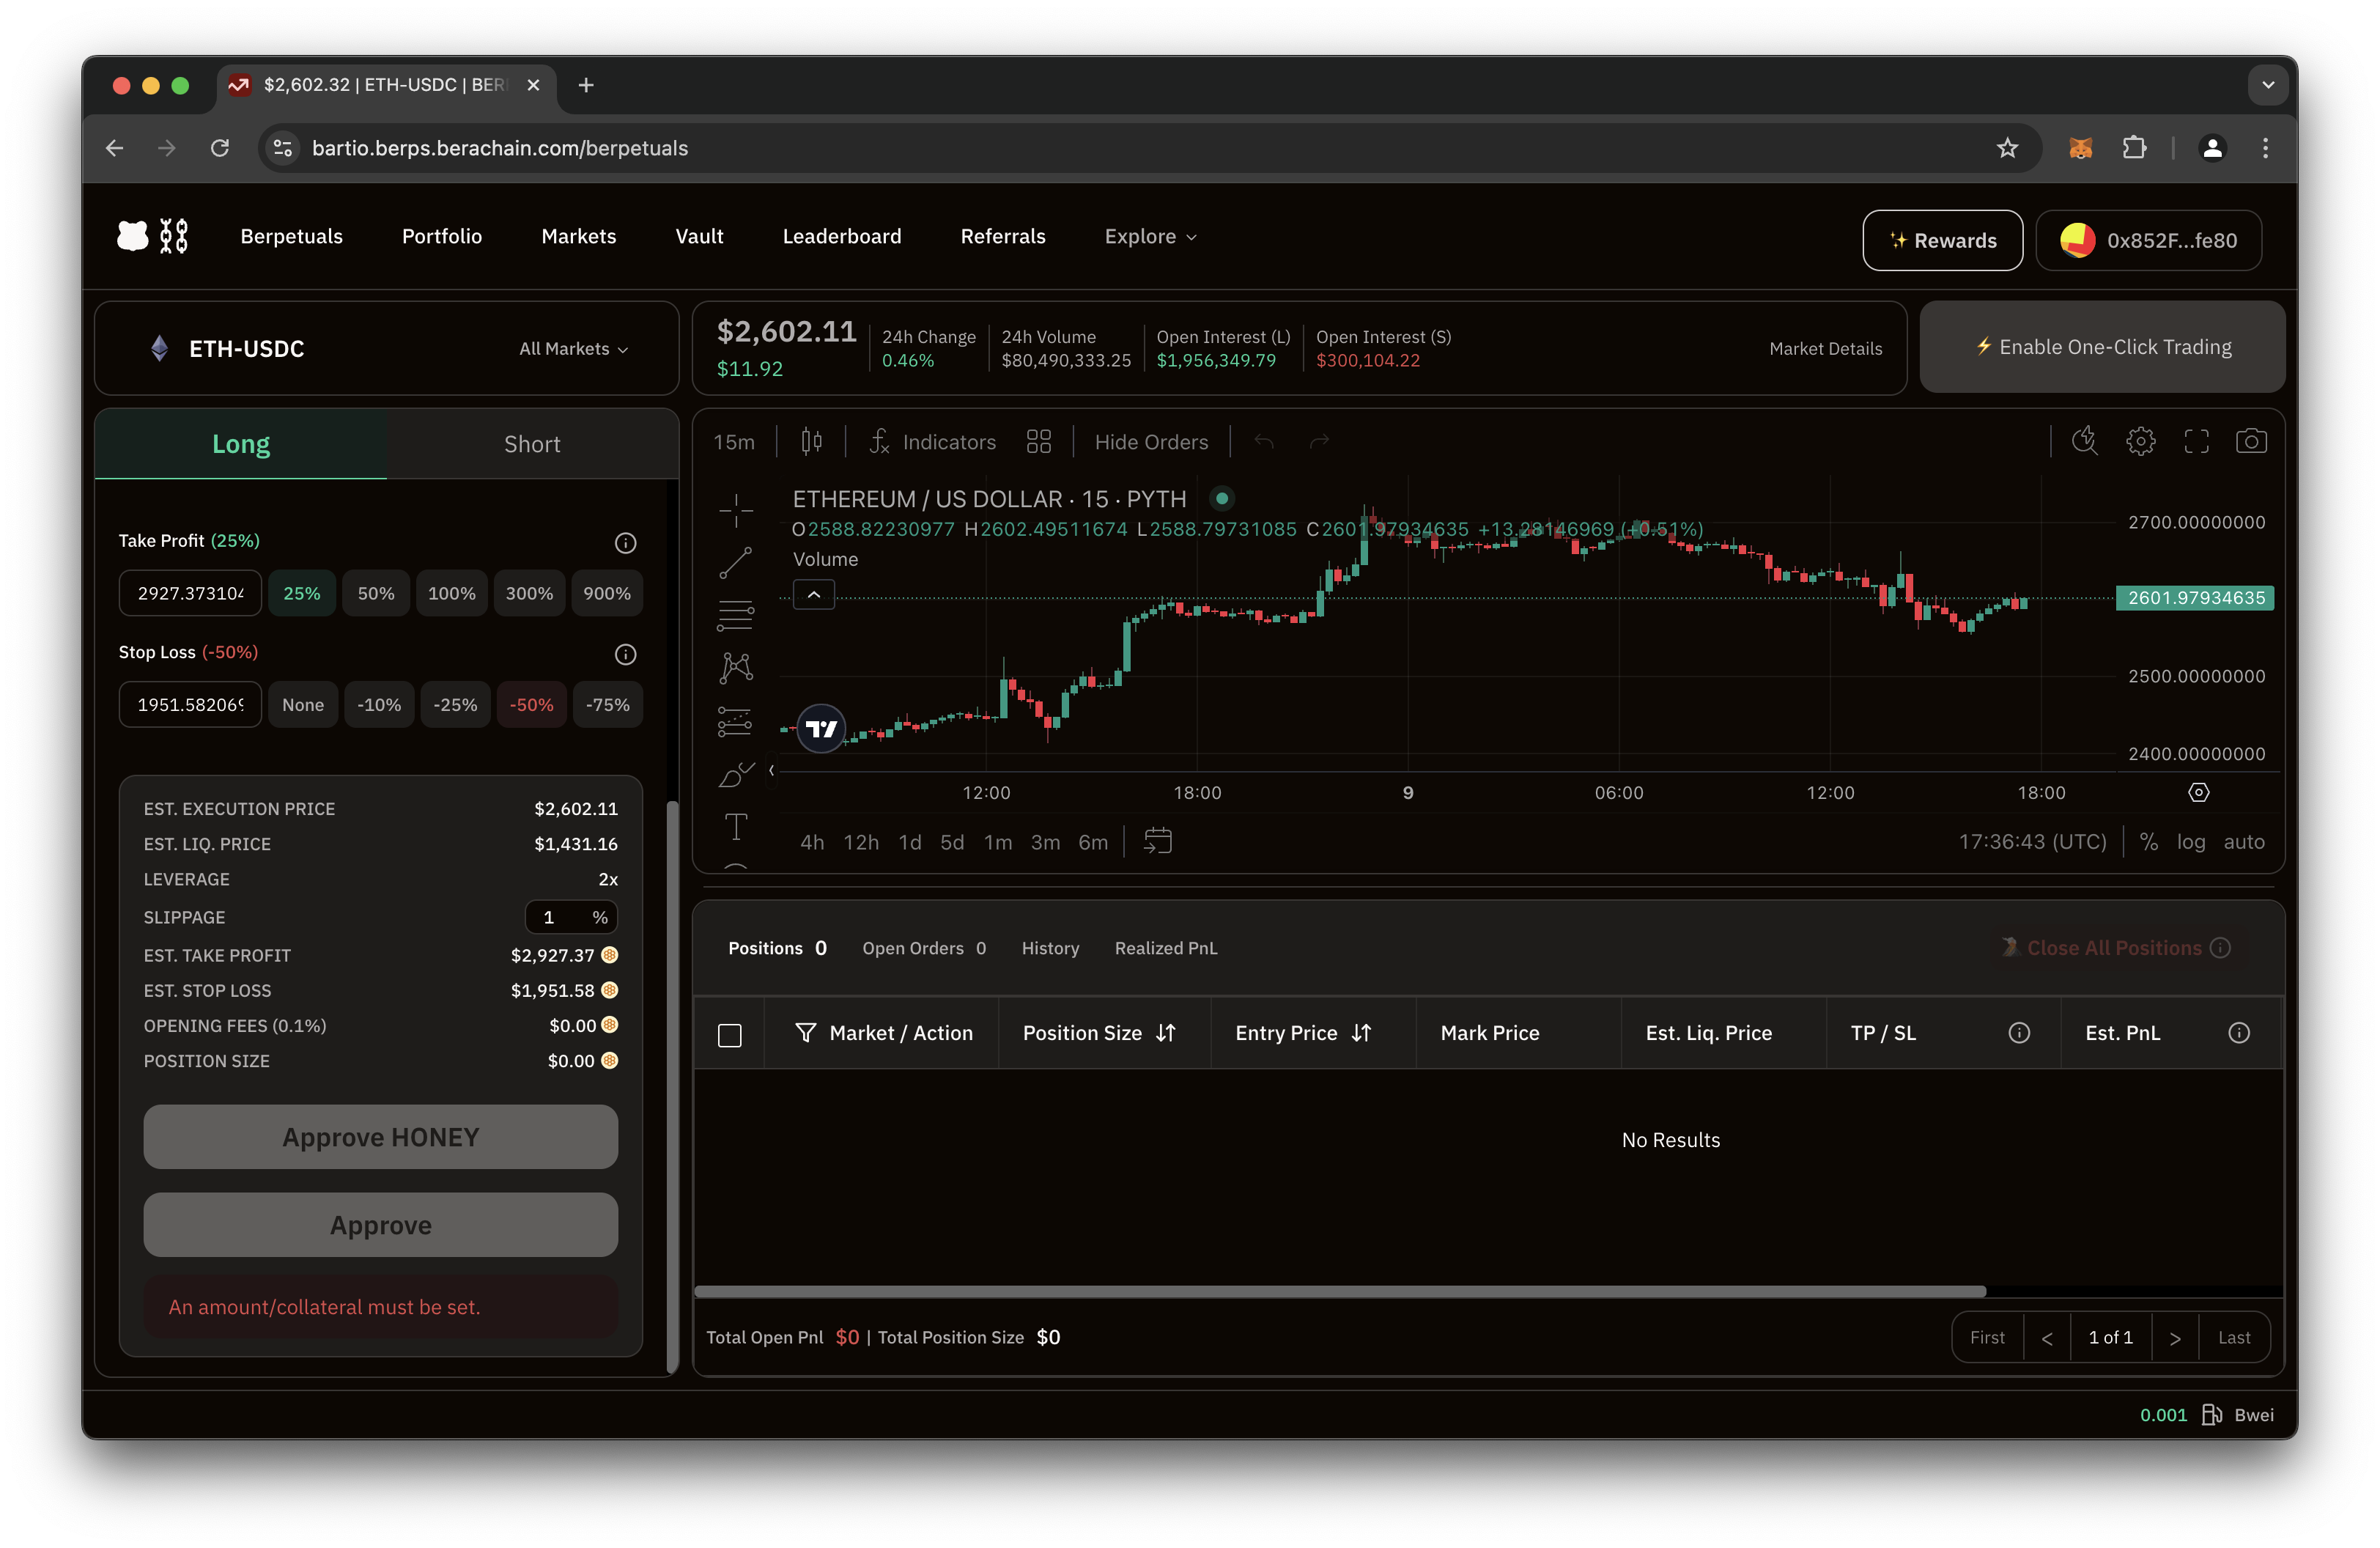Change the candlestick chart style
2380x1548 pixels.
coord(812,441)
